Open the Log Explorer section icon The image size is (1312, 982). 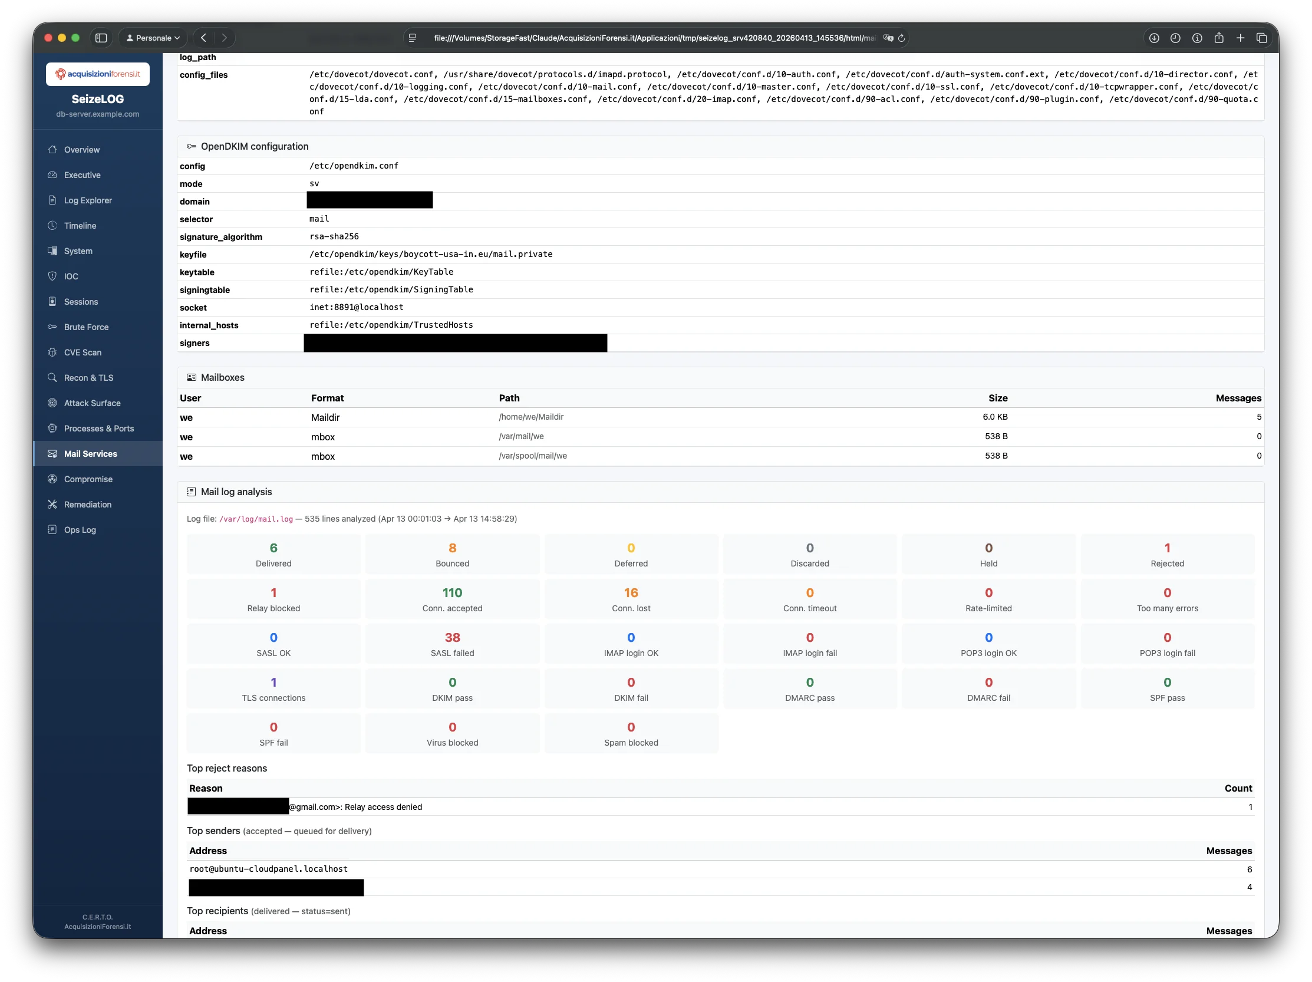(x=53, y=200)
